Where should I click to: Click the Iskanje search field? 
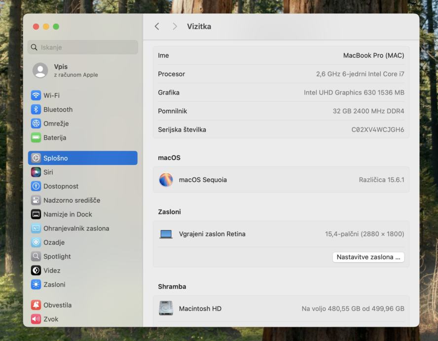[83, 47]
